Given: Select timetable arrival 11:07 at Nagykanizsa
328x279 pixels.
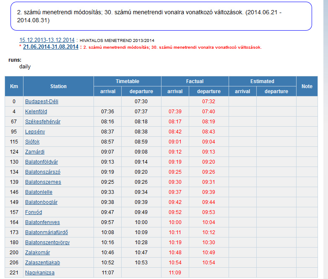Looking at the screenshot, I should pyautogui.click(x=108, y=273).
